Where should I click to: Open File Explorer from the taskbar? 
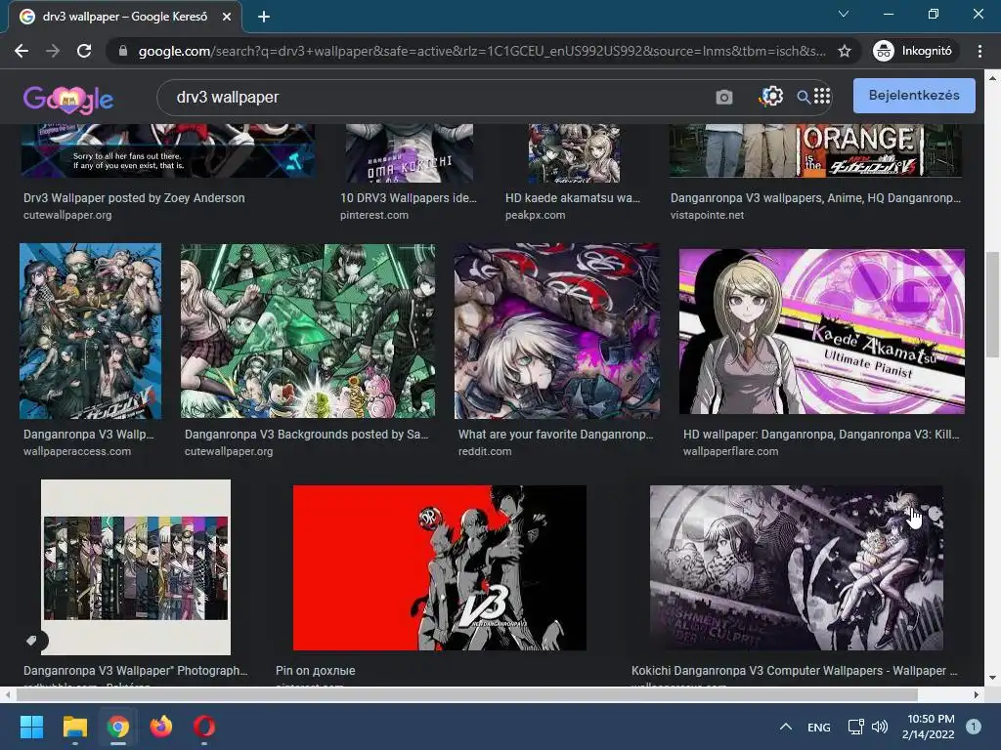[x=74, y=727]
